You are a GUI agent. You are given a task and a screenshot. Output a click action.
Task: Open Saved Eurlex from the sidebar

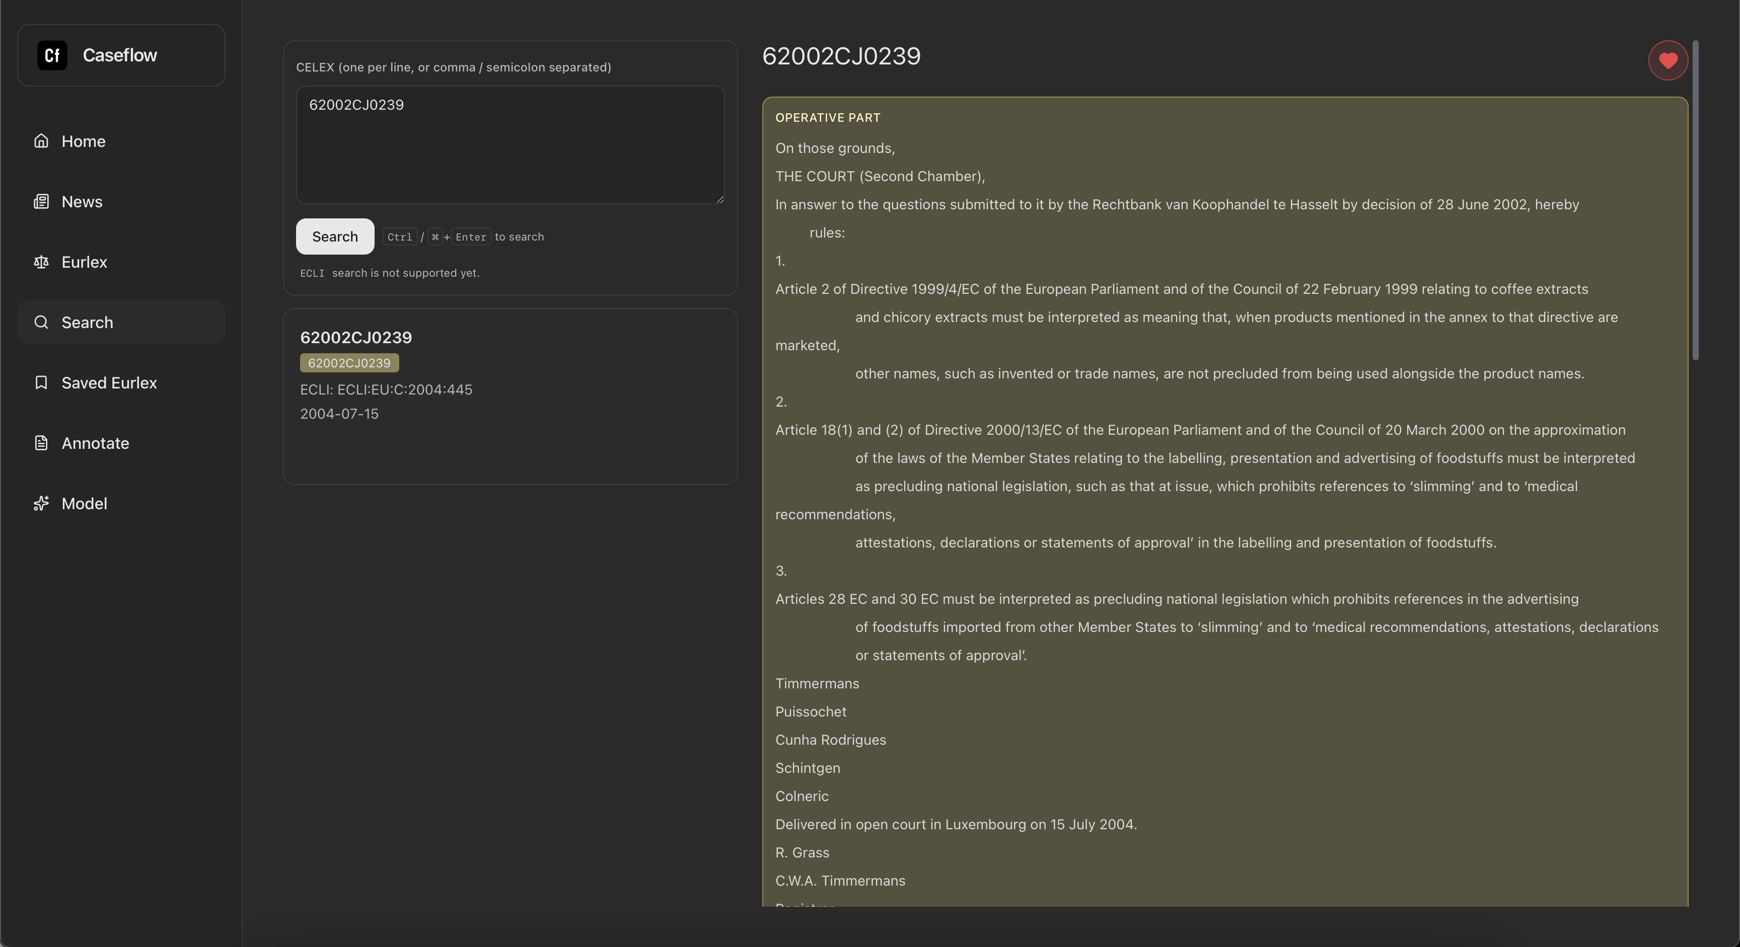[121, 383]
